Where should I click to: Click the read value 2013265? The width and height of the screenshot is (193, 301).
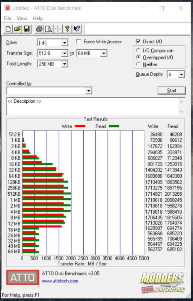[x=174, y=194]
